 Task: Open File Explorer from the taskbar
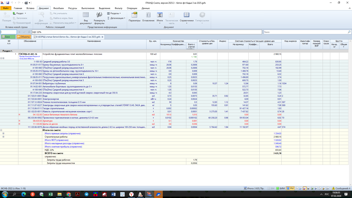click(x=60, y=194)
